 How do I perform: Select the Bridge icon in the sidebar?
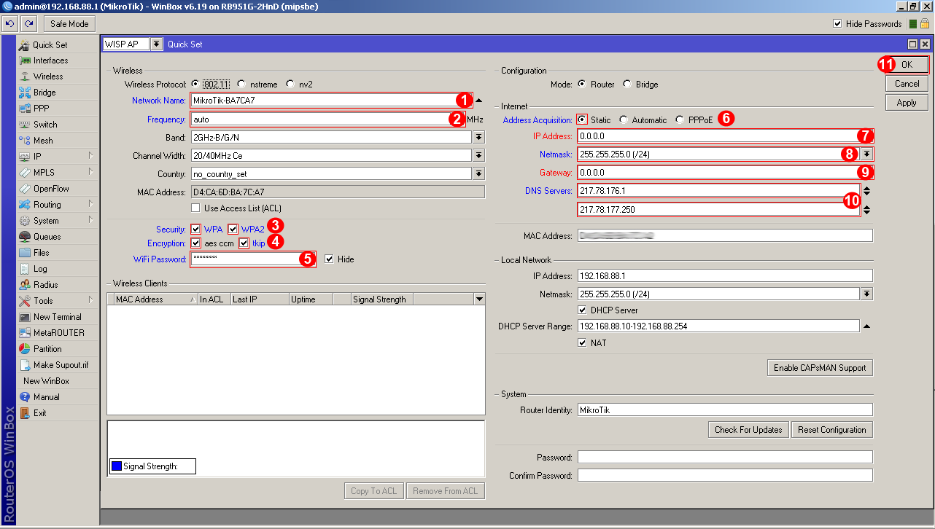click(x=25, y=93)
